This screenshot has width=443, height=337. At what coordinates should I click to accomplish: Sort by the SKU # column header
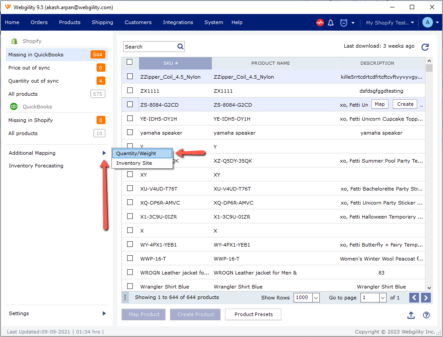(175, 63)
